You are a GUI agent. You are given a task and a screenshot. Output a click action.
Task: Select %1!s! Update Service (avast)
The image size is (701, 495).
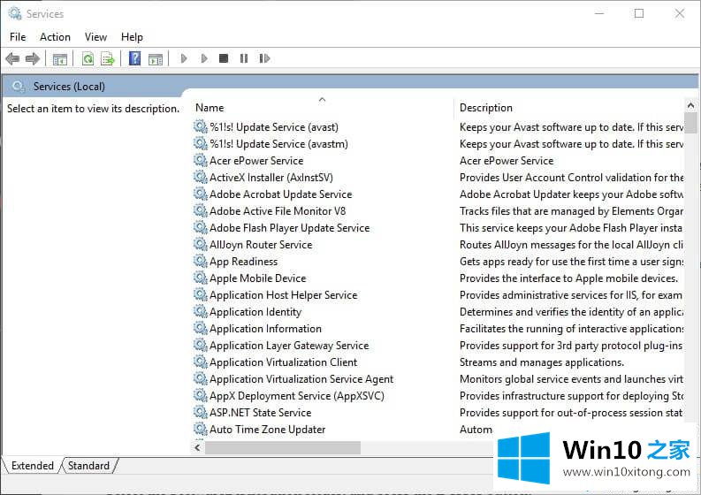click(274, 127)
